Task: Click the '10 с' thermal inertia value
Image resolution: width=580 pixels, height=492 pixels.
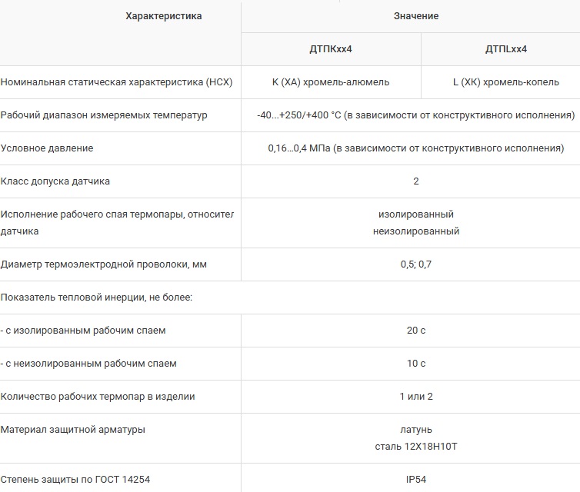Action: 416,364
